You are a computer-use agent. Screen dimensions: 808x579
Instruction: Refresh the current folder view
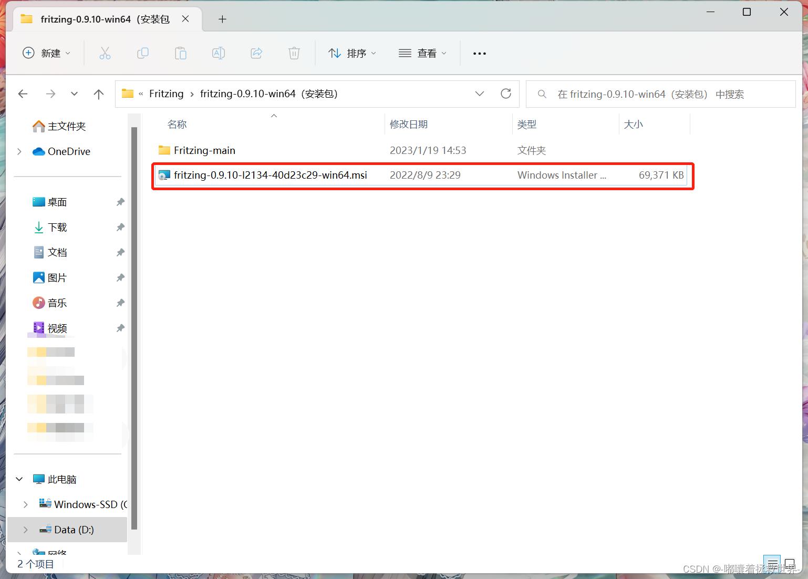(x=506, y=94)
